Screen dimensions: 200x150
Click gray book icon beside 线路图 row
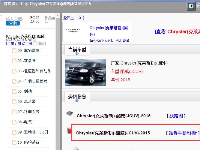tap(70, 113)
